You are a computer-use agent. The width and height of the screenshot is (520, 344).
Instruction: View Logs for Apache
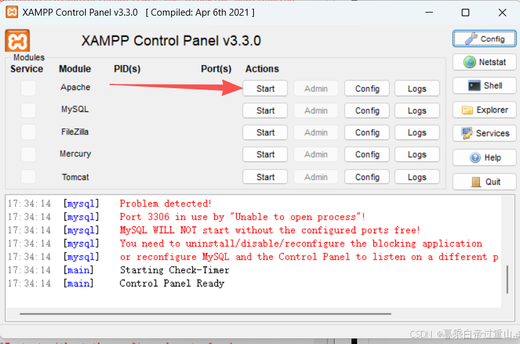click(417, 88)
